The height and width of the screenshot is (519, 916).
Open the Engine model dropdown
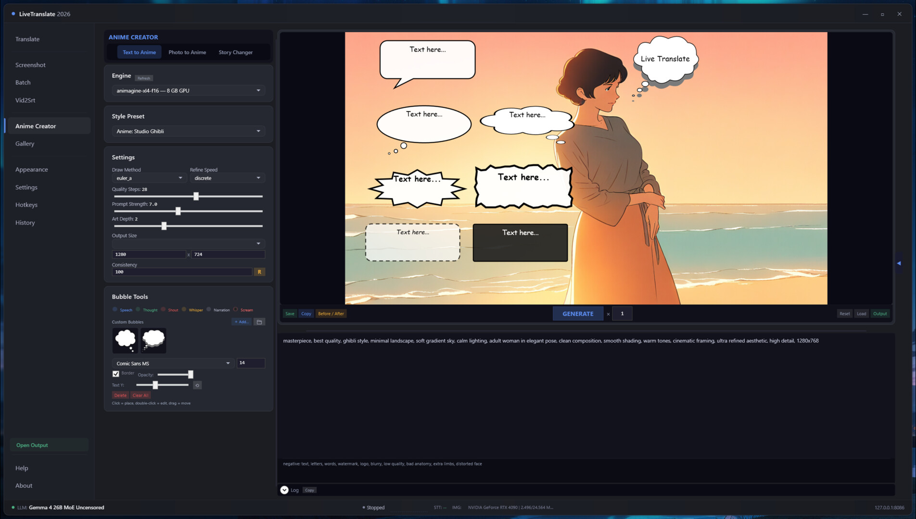[188, 91]
